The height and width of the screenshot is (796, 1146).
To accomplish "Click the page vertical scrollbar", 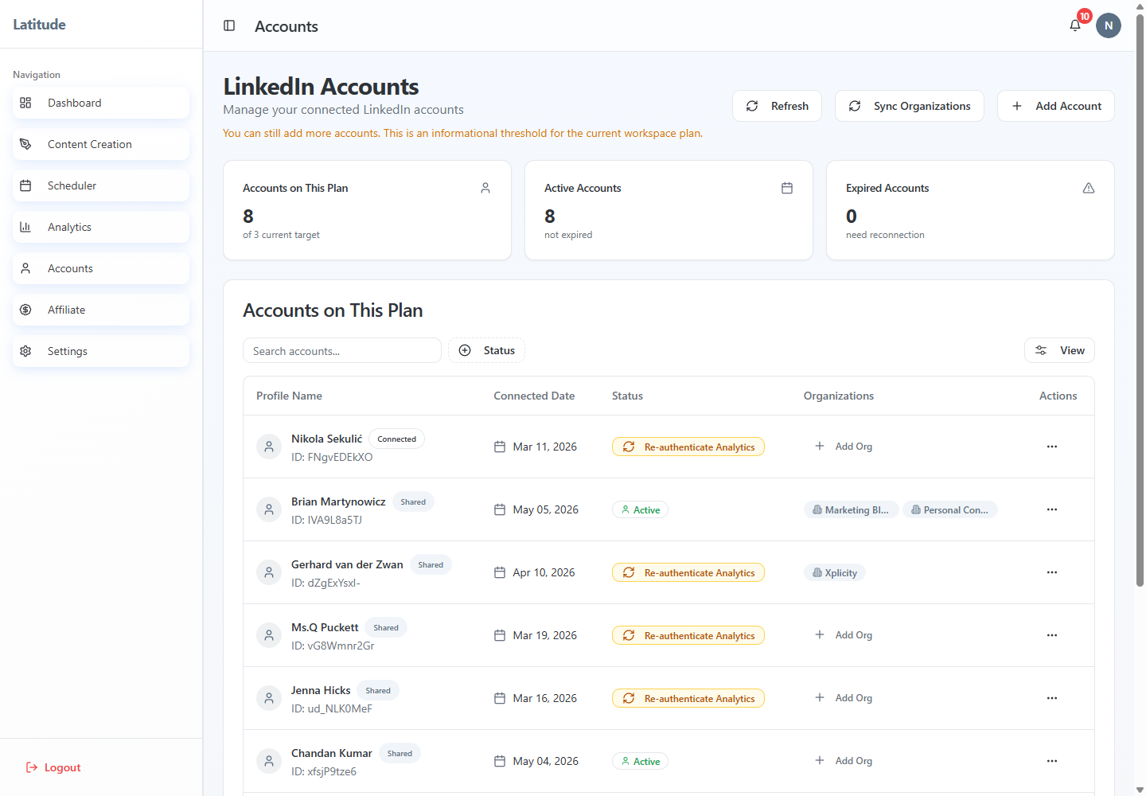I will coord(1140,301).
